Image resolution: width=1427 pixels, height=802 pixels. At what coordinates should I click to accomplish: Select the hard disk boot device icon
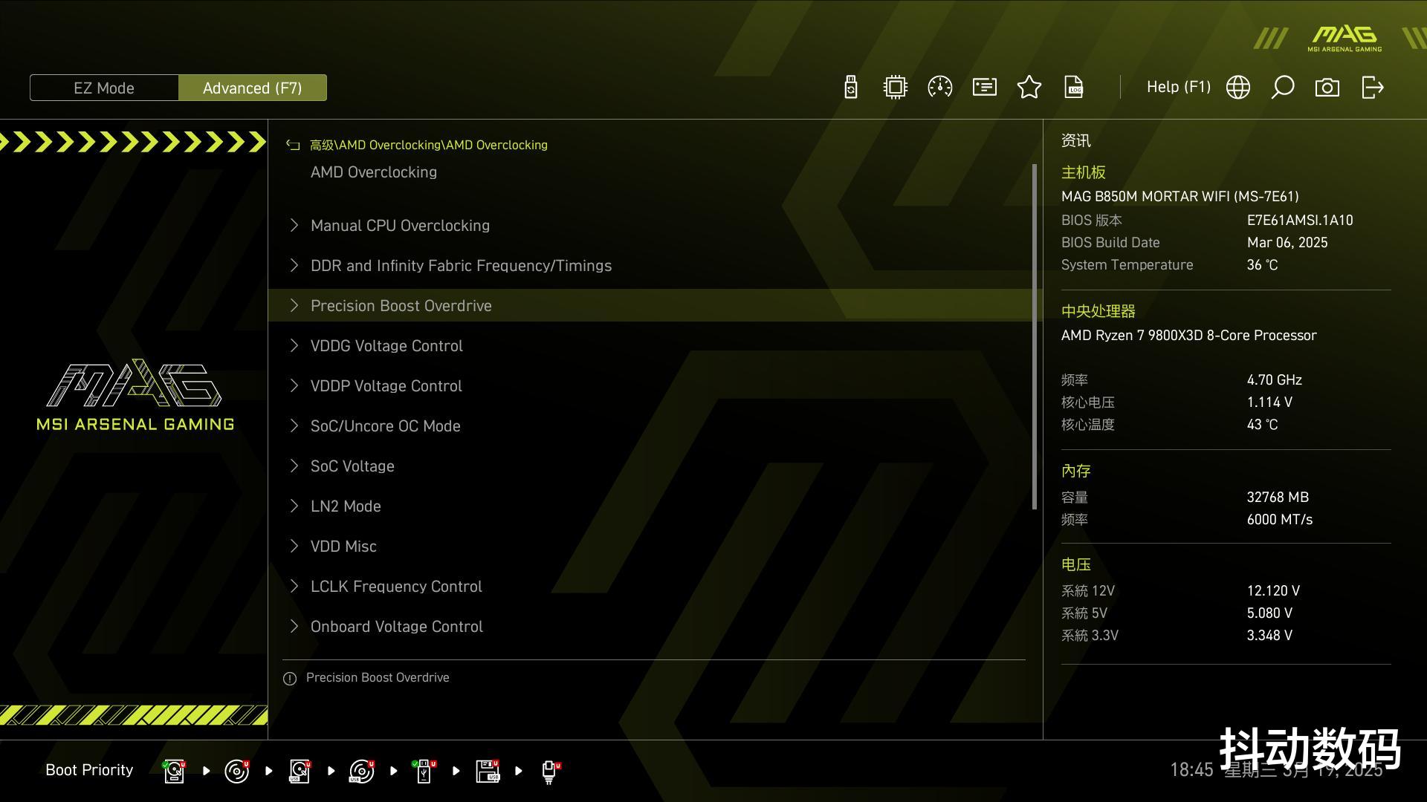(174, 771)
